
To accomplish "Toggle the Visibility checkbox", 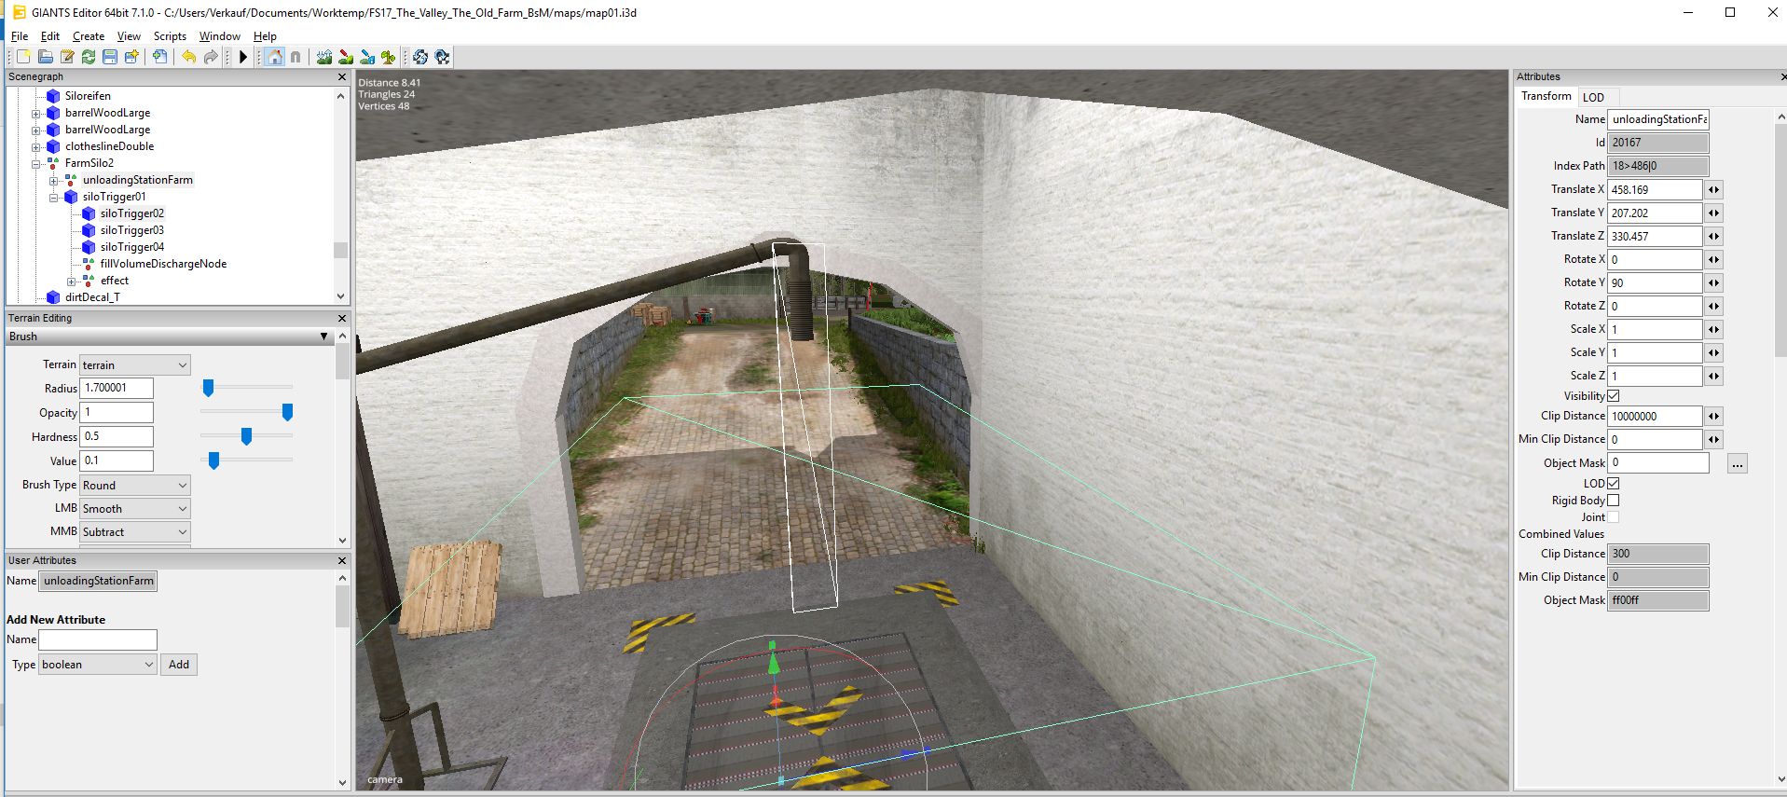I will [1613, 396].
